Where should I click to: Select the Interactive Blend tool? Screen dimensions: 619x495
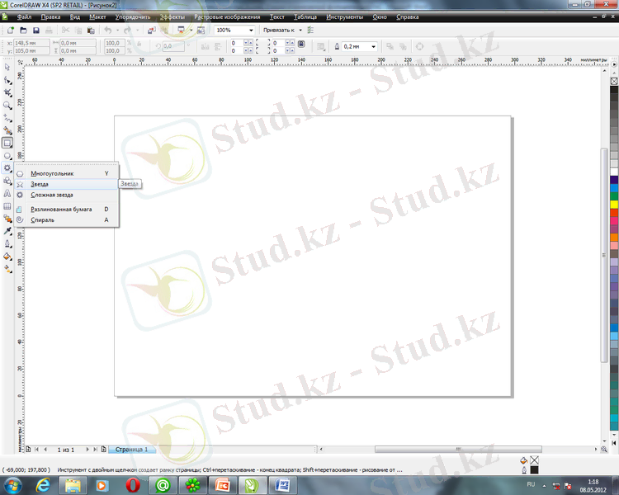(7, 219)
